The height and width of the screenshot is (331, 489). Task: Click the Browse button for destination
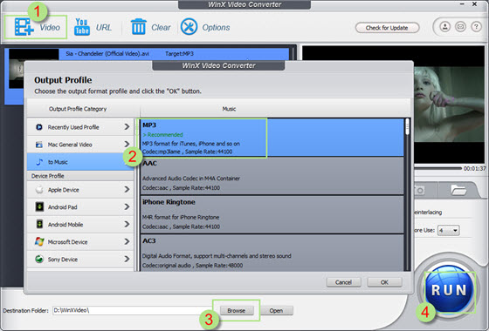[x=237, y=310]
